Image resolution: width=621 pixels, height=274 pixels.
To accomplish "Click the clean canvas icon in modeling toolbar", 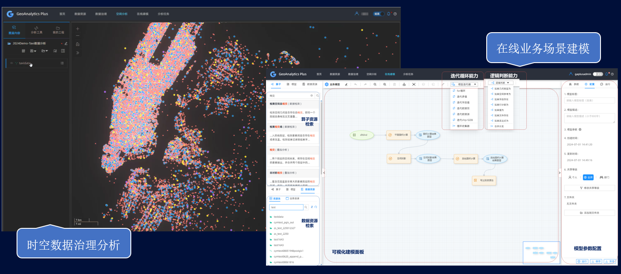I will click(x=404, y=84).
